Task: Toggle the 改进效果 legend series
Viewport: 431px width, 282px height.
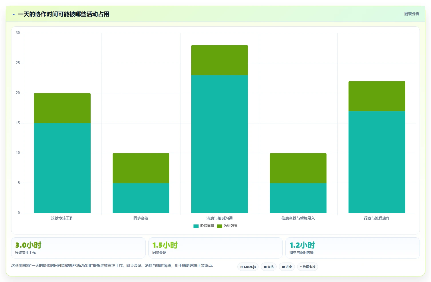Action: click(227, 226)
